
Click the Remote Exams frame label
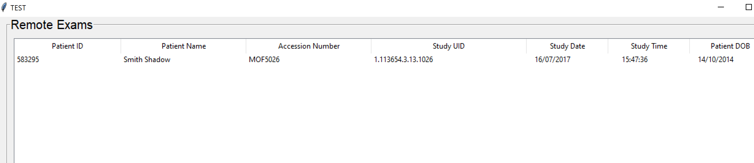pos(52,25)
